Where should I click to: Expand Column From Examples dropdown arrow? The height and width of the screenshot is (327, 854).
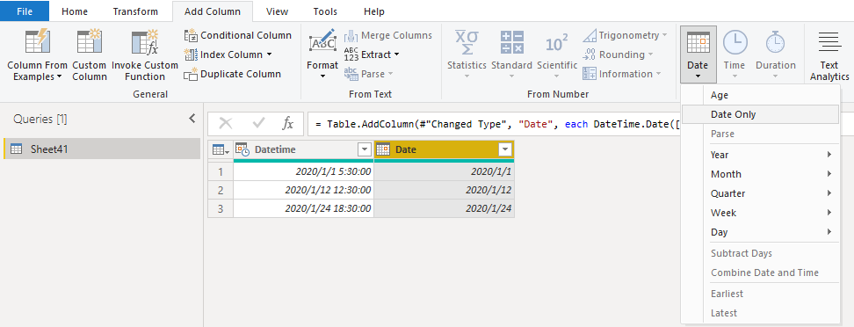click(x=59, y=76)
